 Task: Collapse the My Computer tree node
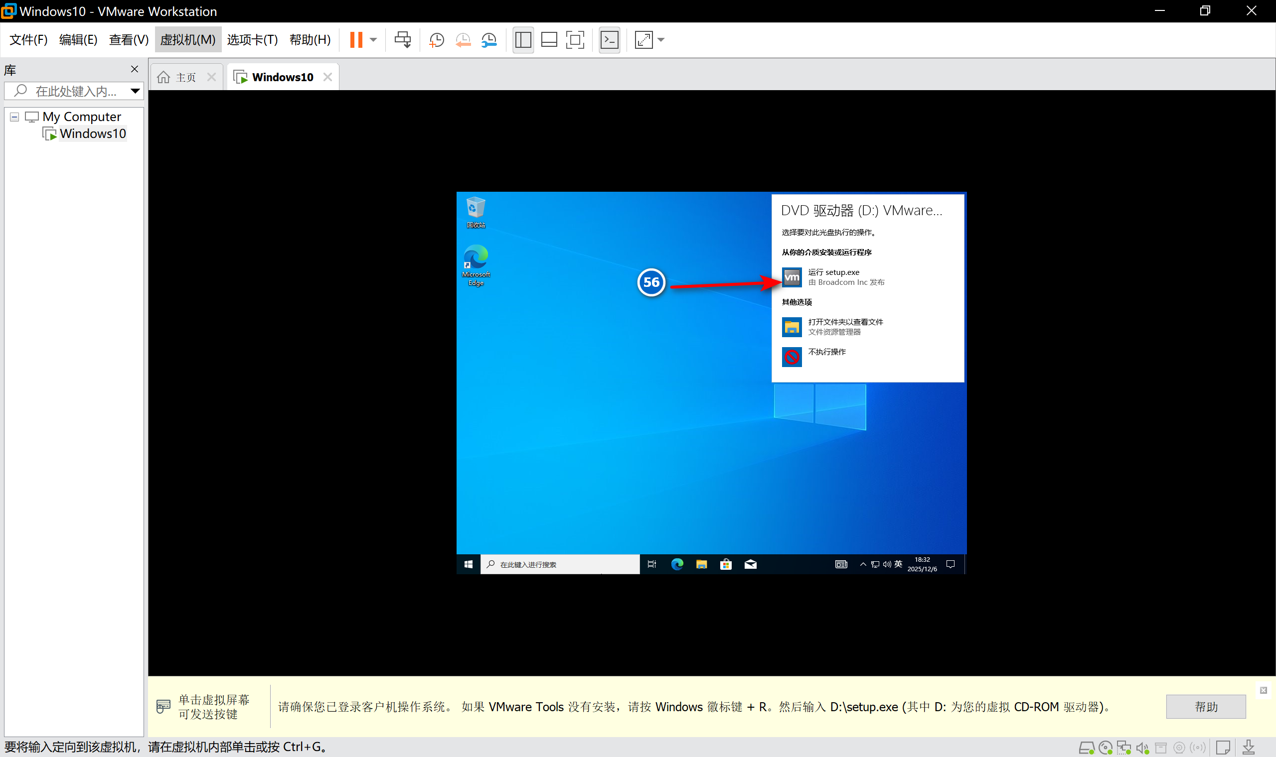(x=14, y=117)
